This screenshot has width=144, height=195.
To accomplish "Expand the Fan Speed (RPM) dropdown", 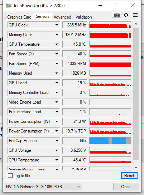I will click(34, 64).
